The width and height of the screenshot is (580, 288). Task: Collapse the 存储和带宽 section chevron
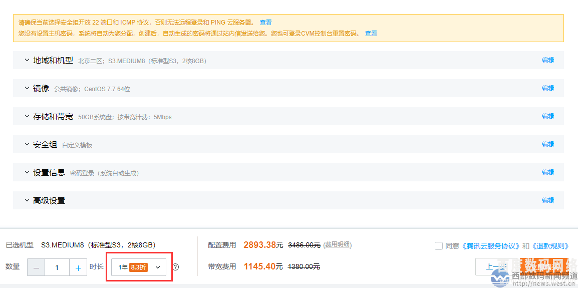click(27, 116)
